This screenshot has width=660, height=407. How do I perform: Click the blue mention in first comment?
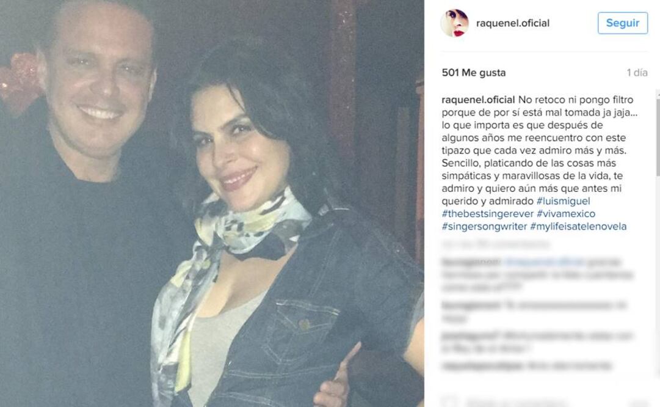[544, 262]
